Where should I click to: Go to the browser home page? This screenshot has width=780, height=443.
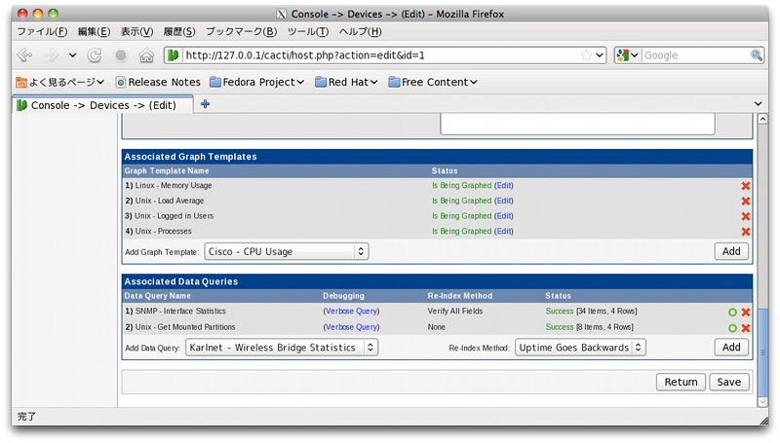[146, 55]
